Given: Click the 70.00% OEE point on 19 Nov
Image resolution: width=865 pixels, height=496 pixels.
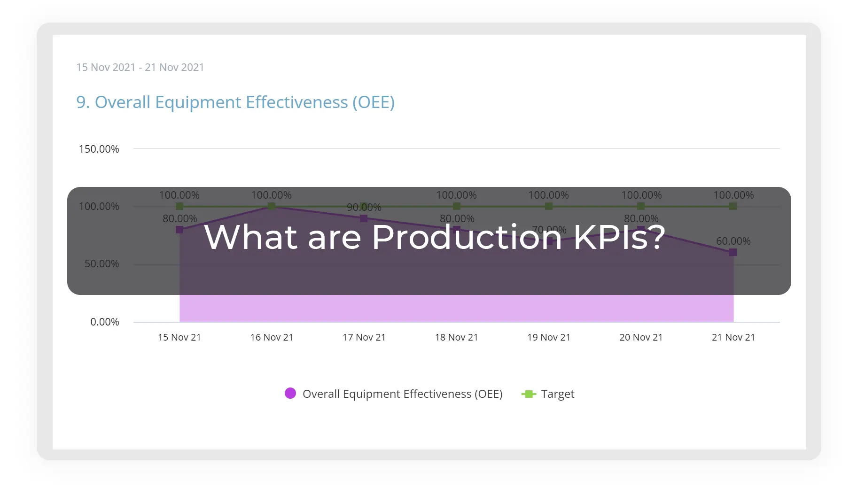Looking at the screenshot, I should point(548,241).
